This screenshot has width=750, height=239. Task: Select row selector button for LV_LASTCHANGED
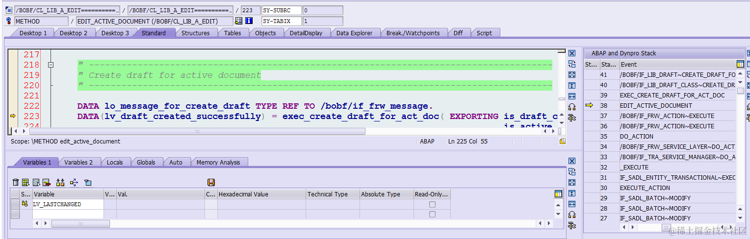(x=15, y=204)
